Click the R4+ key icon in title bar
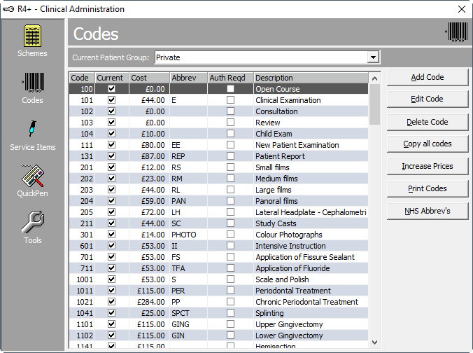Viewport: 473px width, 353px height. pos(8,9)
